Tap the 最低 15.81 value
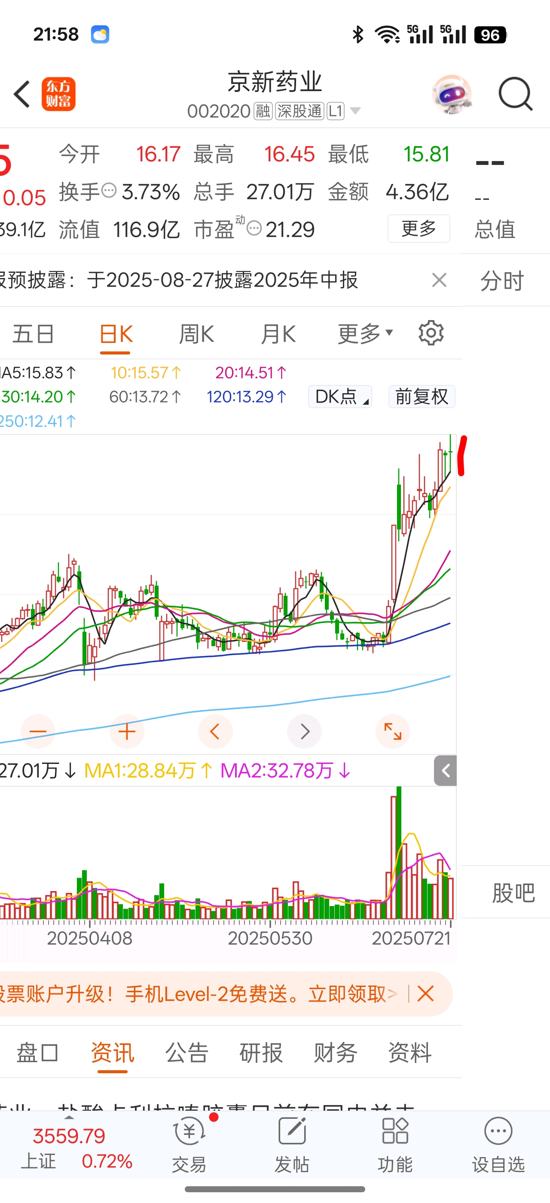550x1203 pixels. pyautogui.click(x=426, y=154)
